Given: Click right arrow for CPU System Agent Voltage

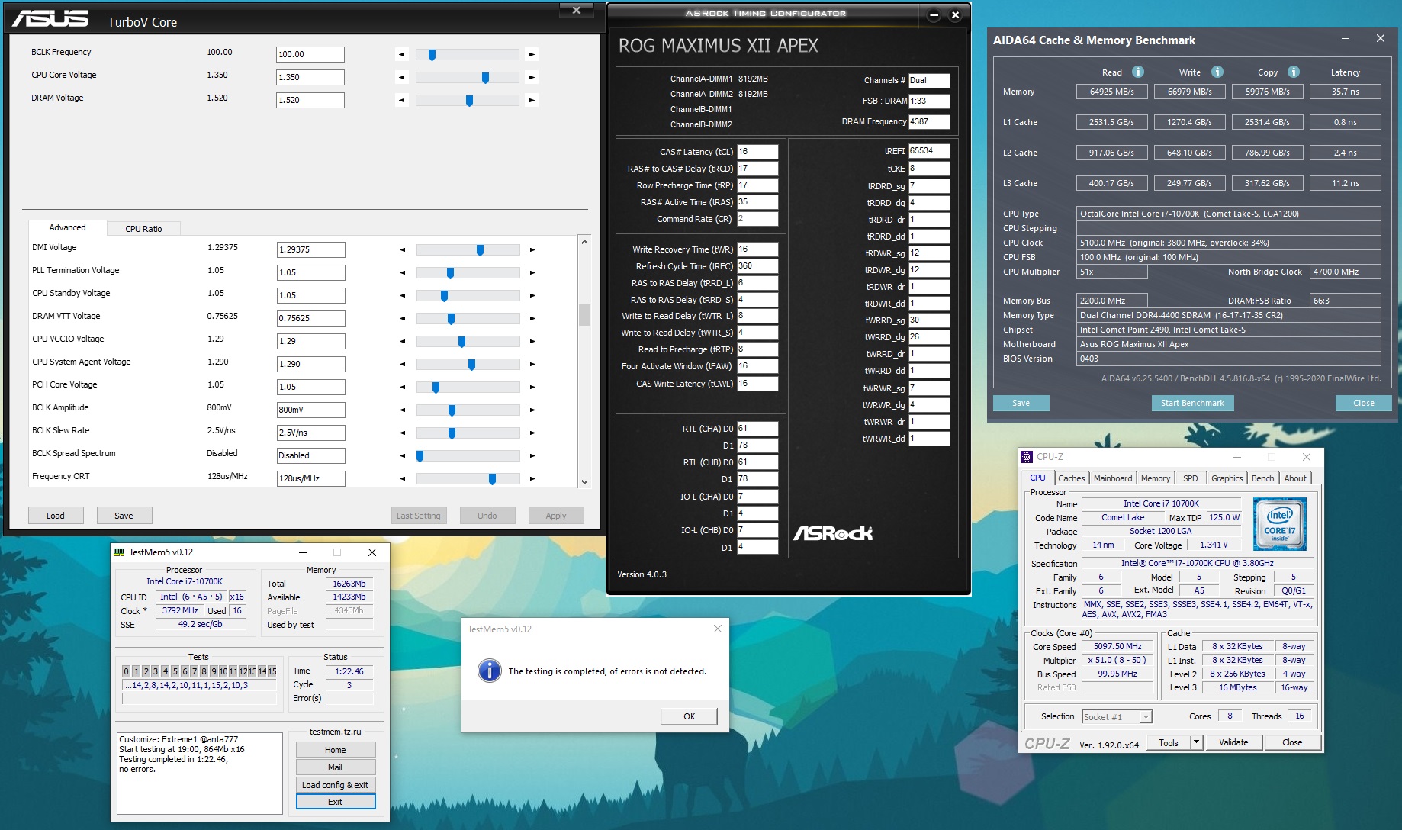Looking at the screenshot, I should pos(532,364).
